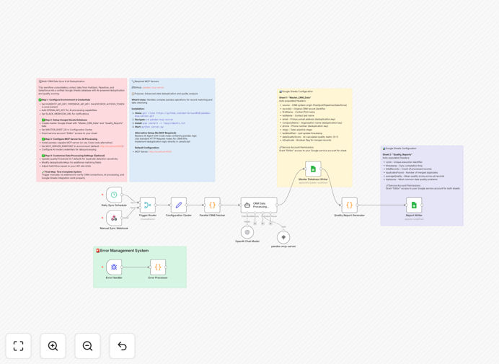Click the Report Writer label
Screen dimensions: 499x364
pos(414,216)
